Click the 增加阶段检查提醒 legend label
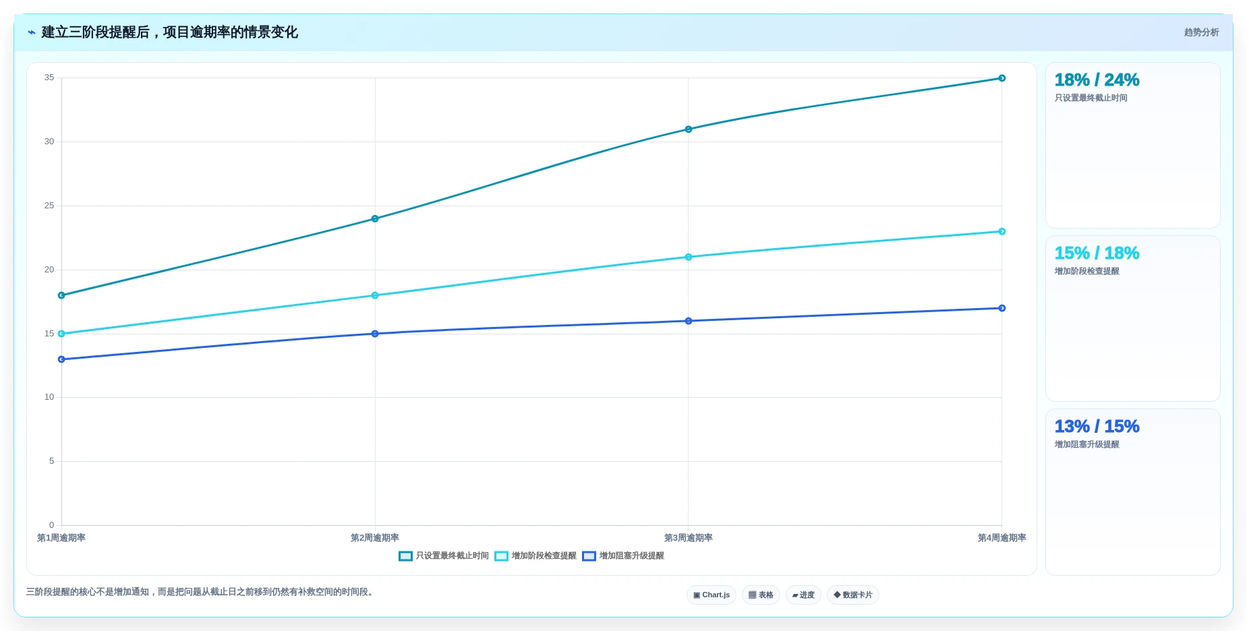 [x=544, y=556]
